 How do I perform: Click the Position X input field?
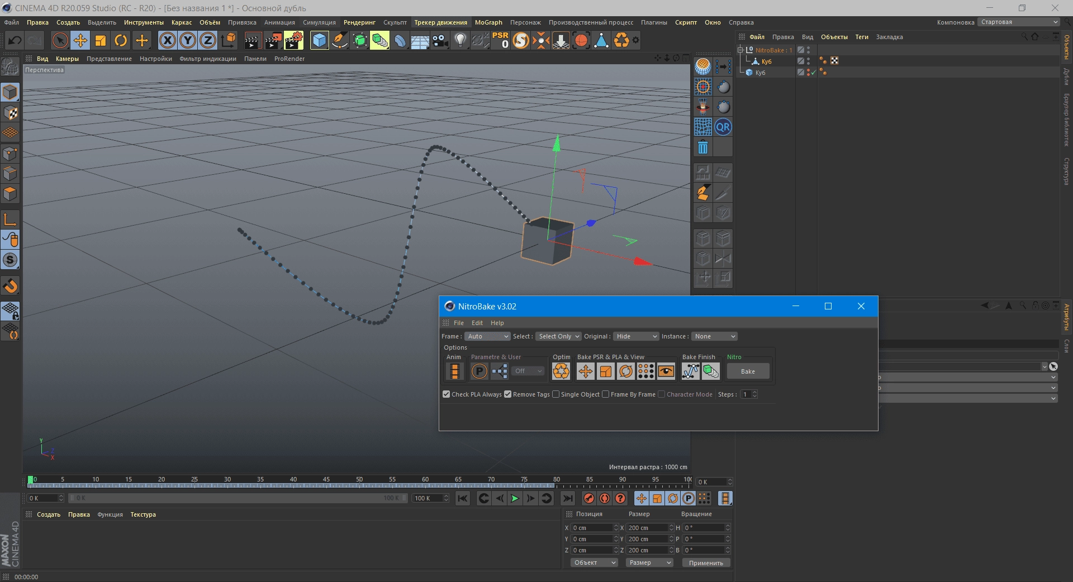click(x=592, y=528)
